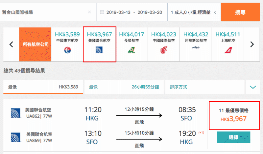Click the Shanghai Airlines logo
Viewport: 263px width, 154px height.
coord(228,50)
